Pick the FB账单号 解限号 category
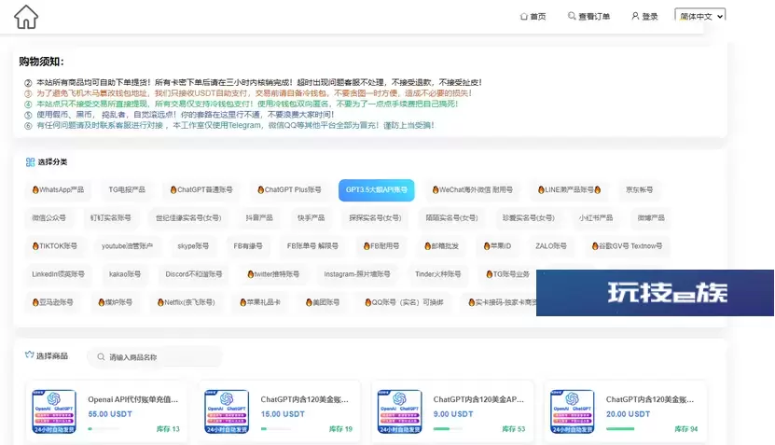 tap(312, 246)
